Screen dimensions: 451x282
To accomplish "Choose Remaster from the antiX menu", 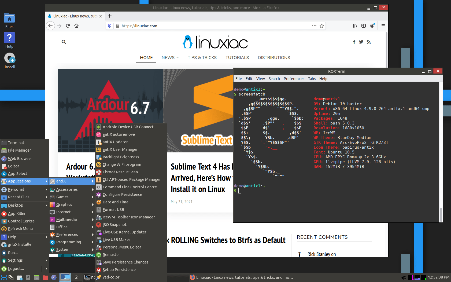I will [x=131, y=255].
